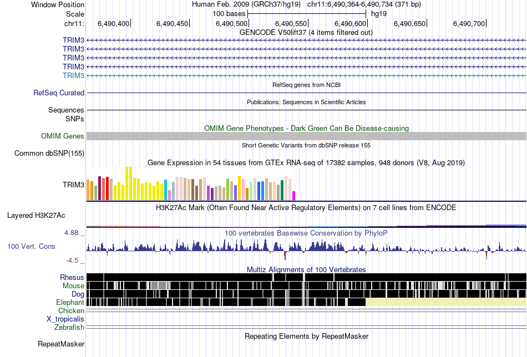The height and width of the screenshot is (357, 527).
Task: Click TRIM3 label beside the GTEx bar chart
Action: pos(73,185)
